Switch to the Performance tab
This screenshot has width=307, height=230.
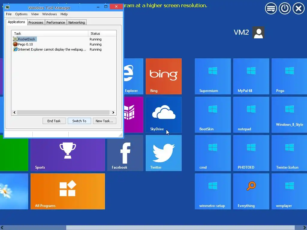[x=55, y=22]
